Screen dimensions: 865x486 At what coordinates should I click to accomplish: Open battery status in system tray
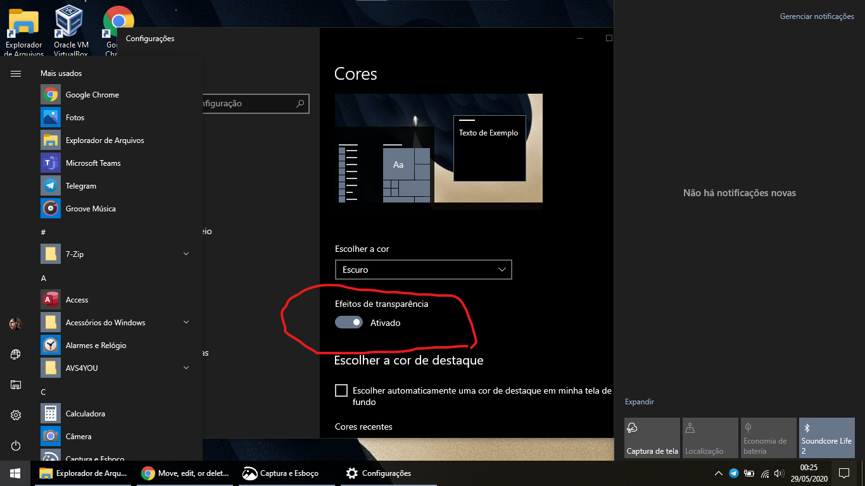tap(749, 473)
